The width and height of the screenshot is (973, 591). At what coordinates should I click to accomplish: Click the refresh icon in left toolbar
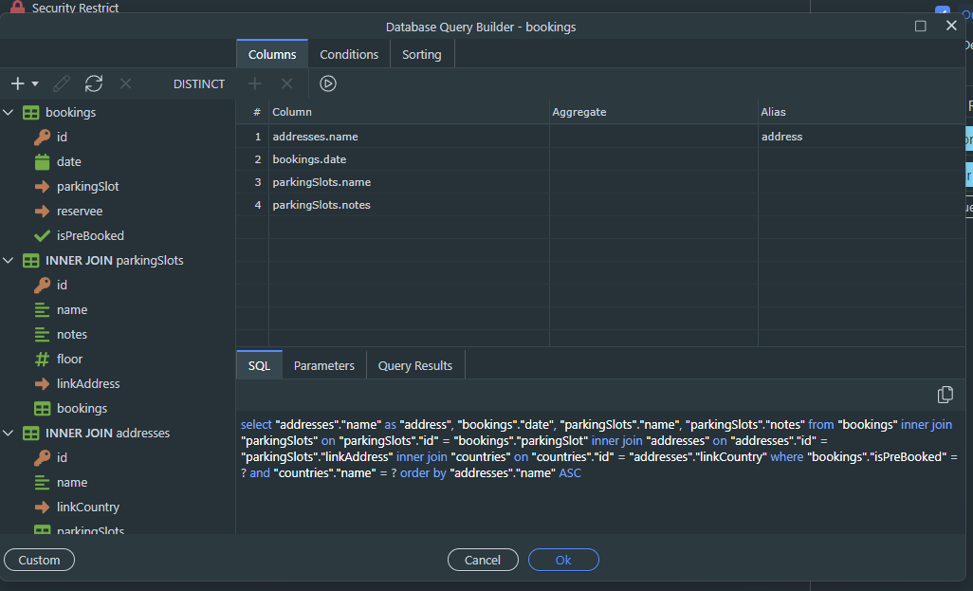click(93, 83)
